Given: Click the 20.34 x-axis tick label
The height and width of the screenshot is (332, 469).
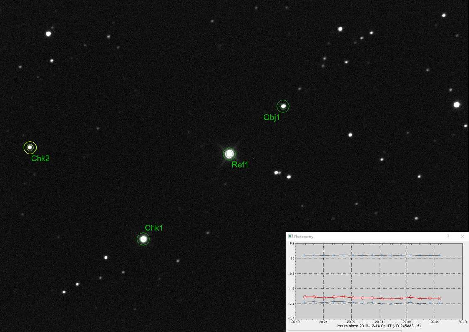Looking at the screenshot, I should pyautogui.click(x=379, y=322).
